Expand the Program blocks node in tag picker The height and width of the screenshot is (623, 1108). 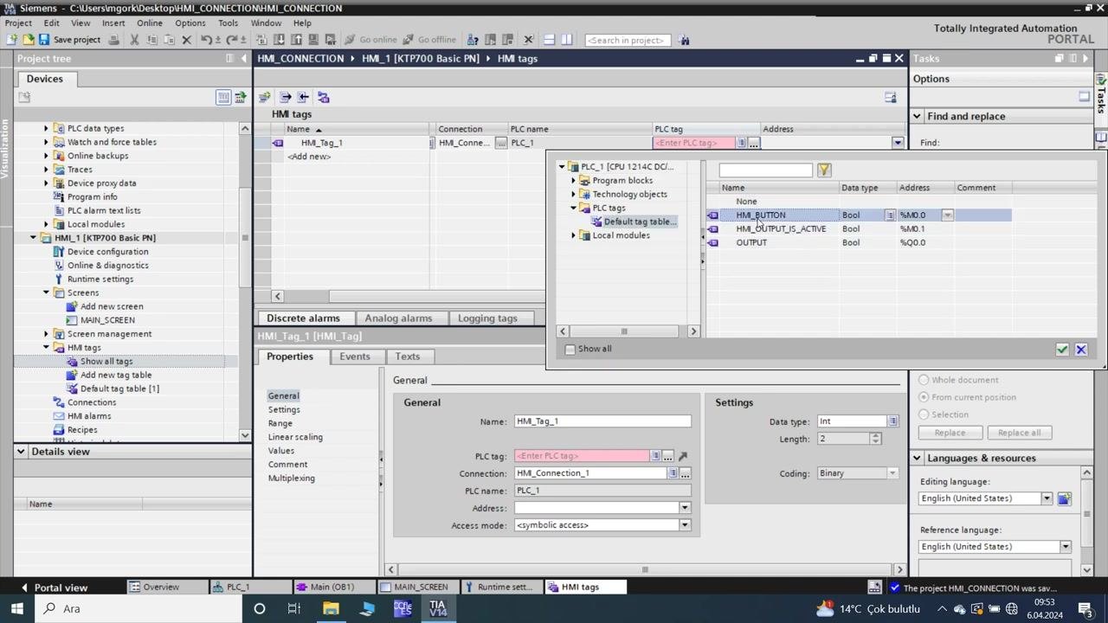[573, 181]
